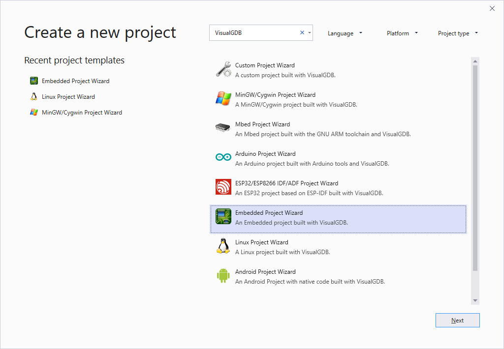The image size is (504, 349).
Task: Open the Platform filter dropdown
Action: (x=402, y=33)
